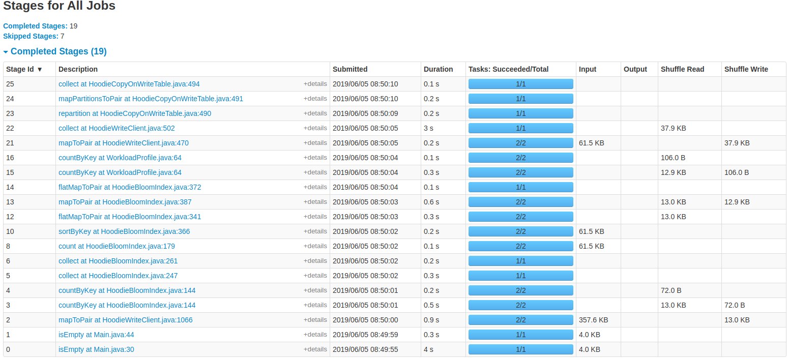
Task: Expand +details for stage 21 mapToPair
Action: click(x=315, y=143)
